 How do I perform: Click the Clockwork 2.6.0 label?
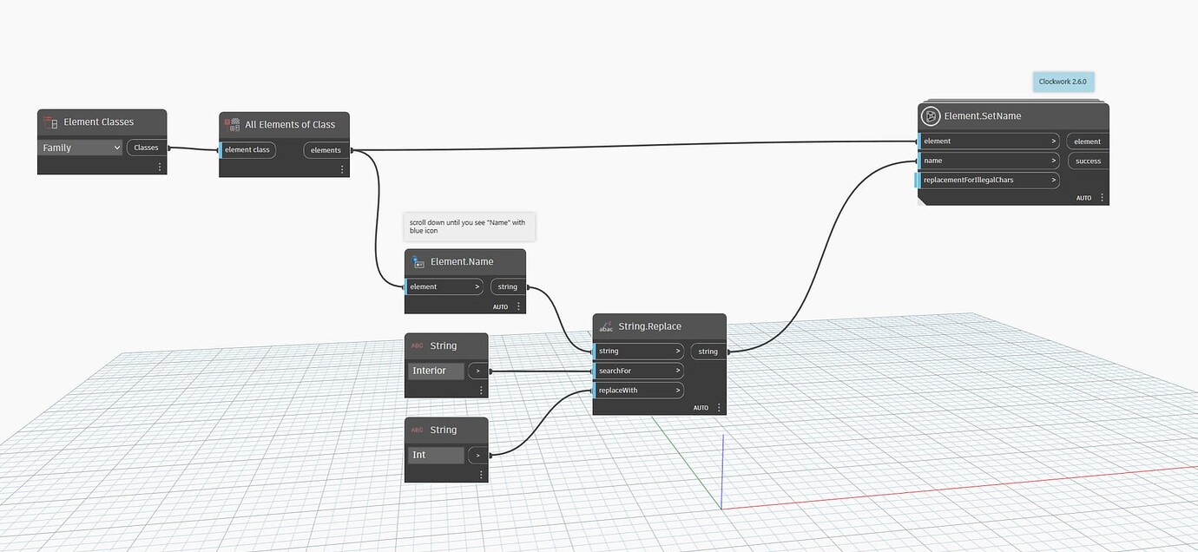1063,81
